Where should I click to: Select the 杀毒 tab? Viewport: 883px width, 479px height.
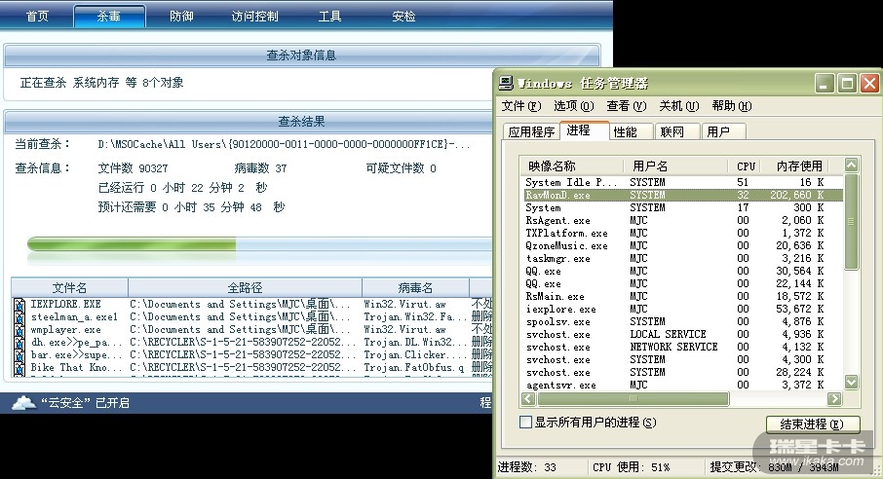pyautogui.click(x=109, y=17)
